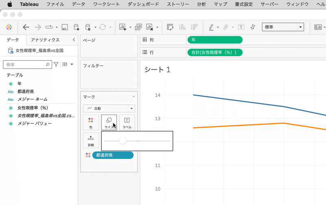Click the 年 pill on columns shelf
Viewport: 326px width, 205px height.
click(215, 40)
